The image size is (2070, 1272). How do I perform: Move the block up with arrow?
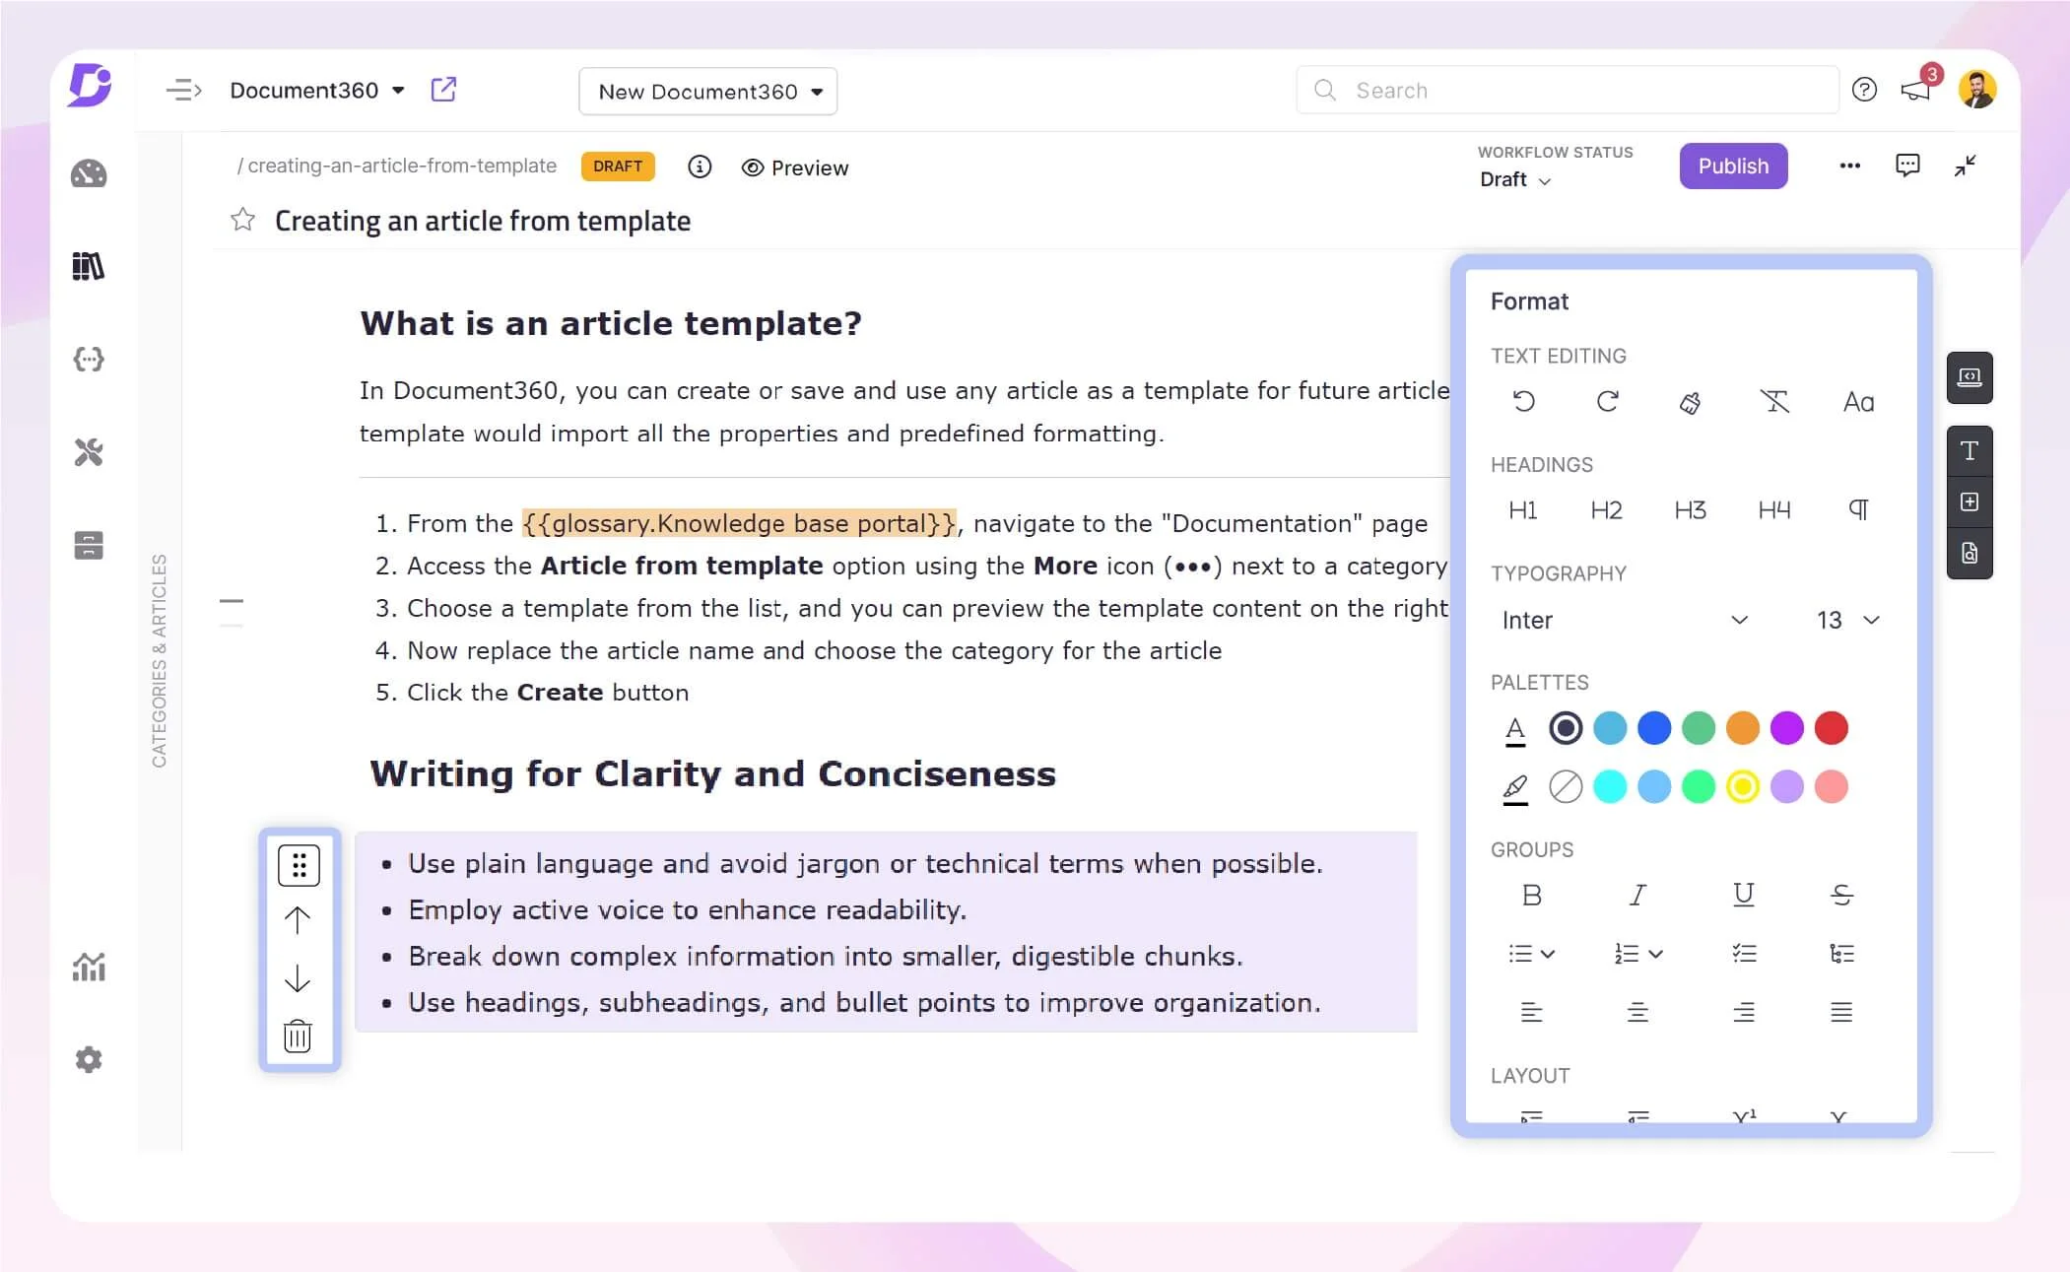[298, 920]
